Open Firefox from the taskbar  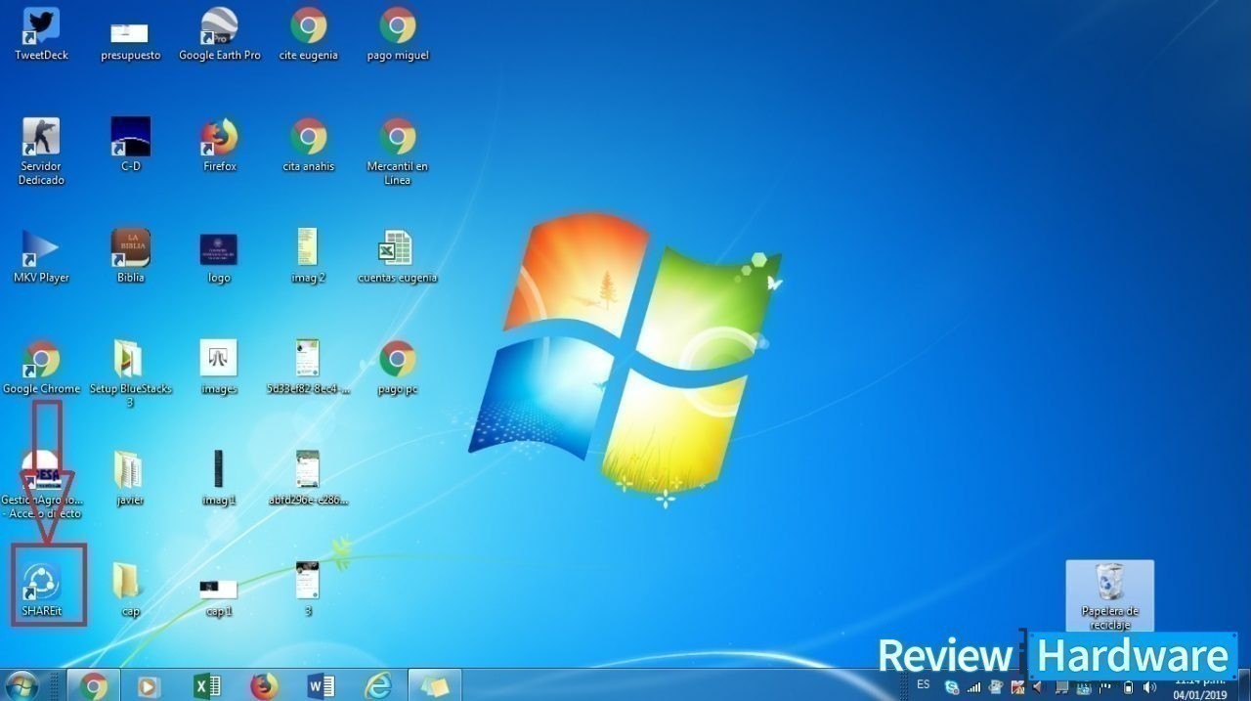(x=264, y=685)
